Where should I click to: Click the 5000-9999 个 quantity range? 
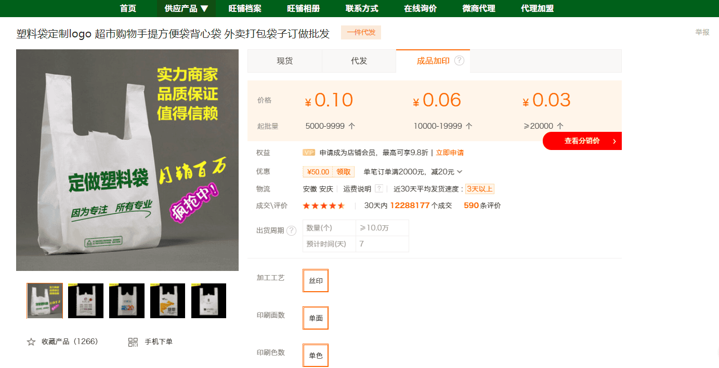pyautogui.click(x=331, y=126)
